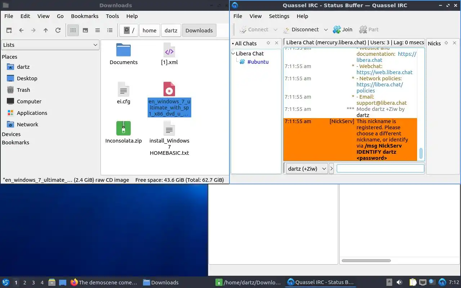This screenshot has height=288, width=461.
Task: Open Network in the Places sidebar
Action: pyautogui.click(x=27, y=125)
